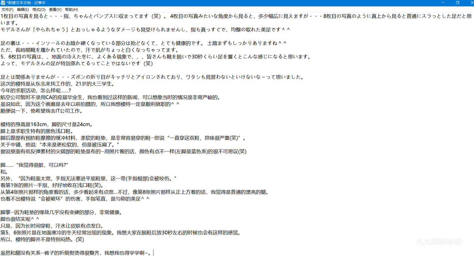The image size is (474, 256).
Task: Click the line beginning with 关于中铺
Action: pos(60,145)
